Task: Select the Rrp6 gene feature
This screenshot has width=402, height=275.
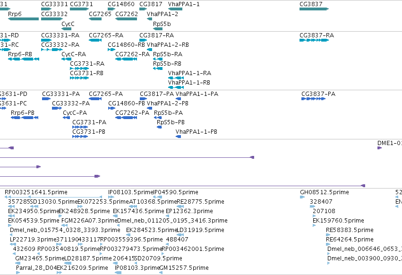Action: [x=23, y=19]
